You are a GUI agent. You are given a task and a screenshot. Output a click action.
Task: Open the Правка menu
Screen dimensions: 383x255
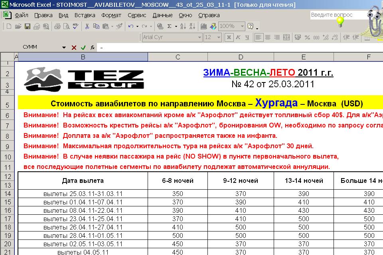click(43, 15)
